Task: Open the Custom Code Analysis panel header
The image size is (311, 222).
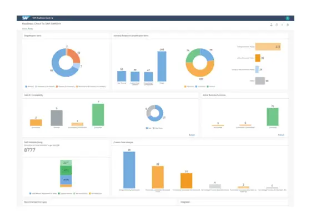Action: [x=123, y=142]
